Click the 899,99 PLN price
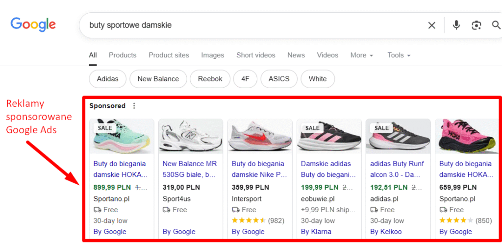 click(x=112, y=187)
